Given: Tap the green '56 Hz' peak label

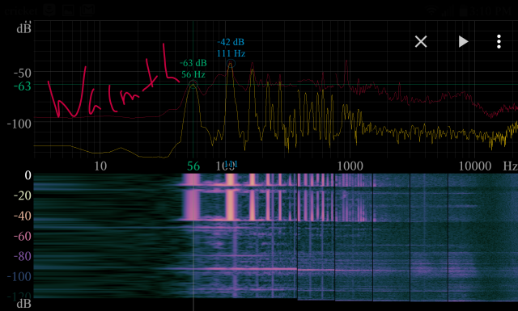Looking at the screenshot, I should pos(193,74).
